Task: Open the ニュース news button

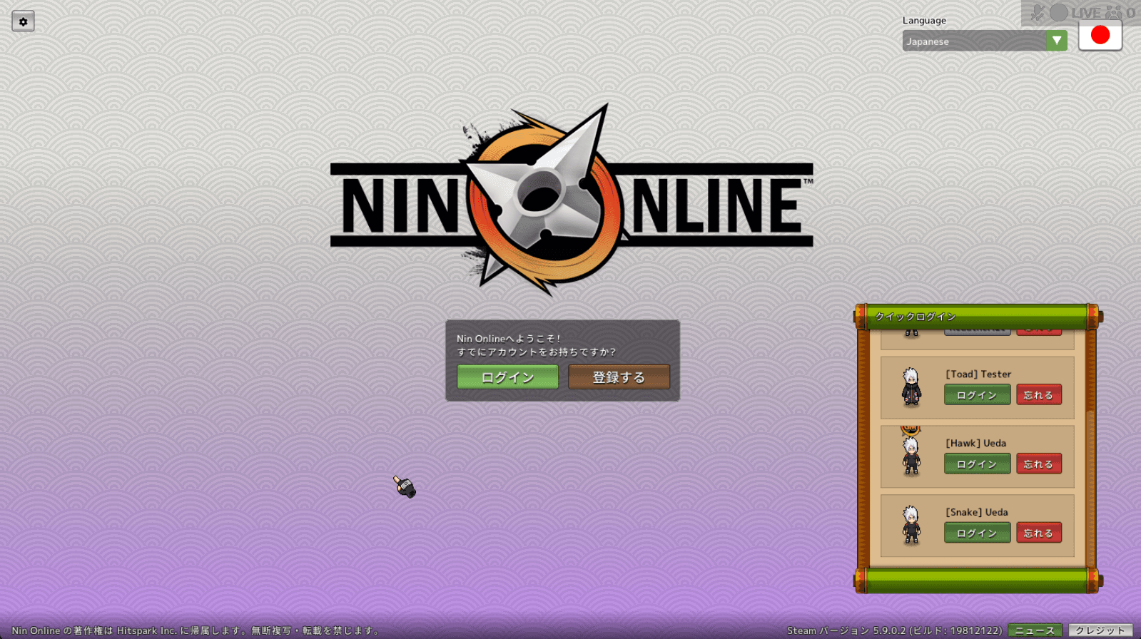Action: point(1035,630)
